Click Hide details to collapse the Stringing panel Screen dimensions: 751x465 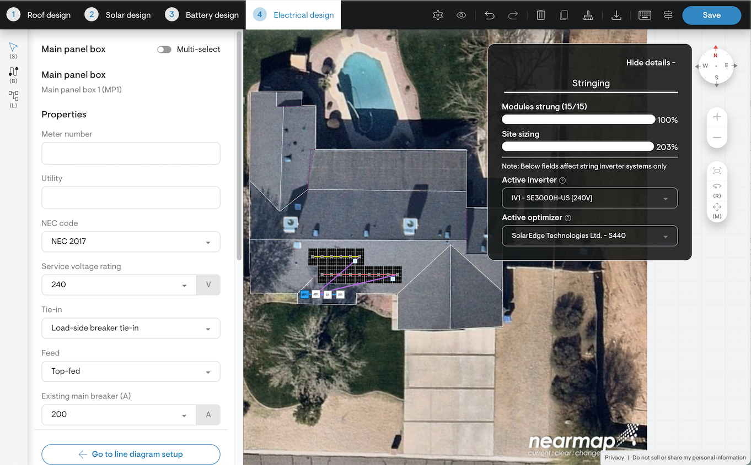tap(651, 63)
